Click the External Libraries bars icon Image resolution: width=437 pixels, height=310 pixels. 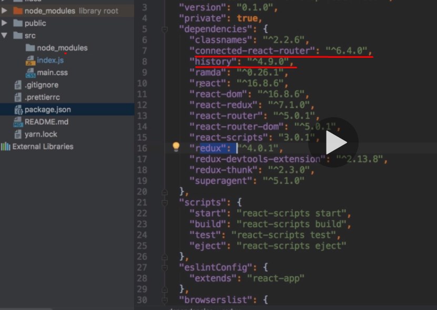click(x=5, y=147)
